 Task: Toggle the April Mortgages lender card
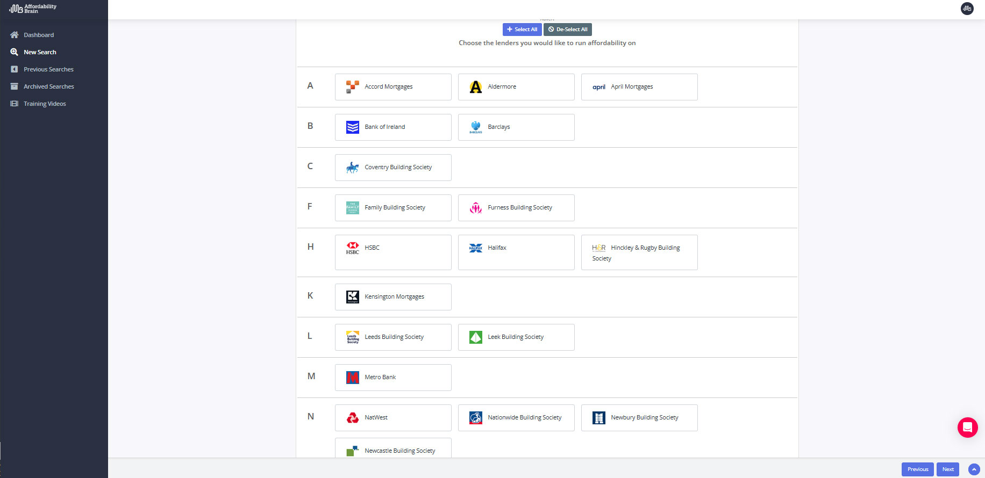[639, 87]
